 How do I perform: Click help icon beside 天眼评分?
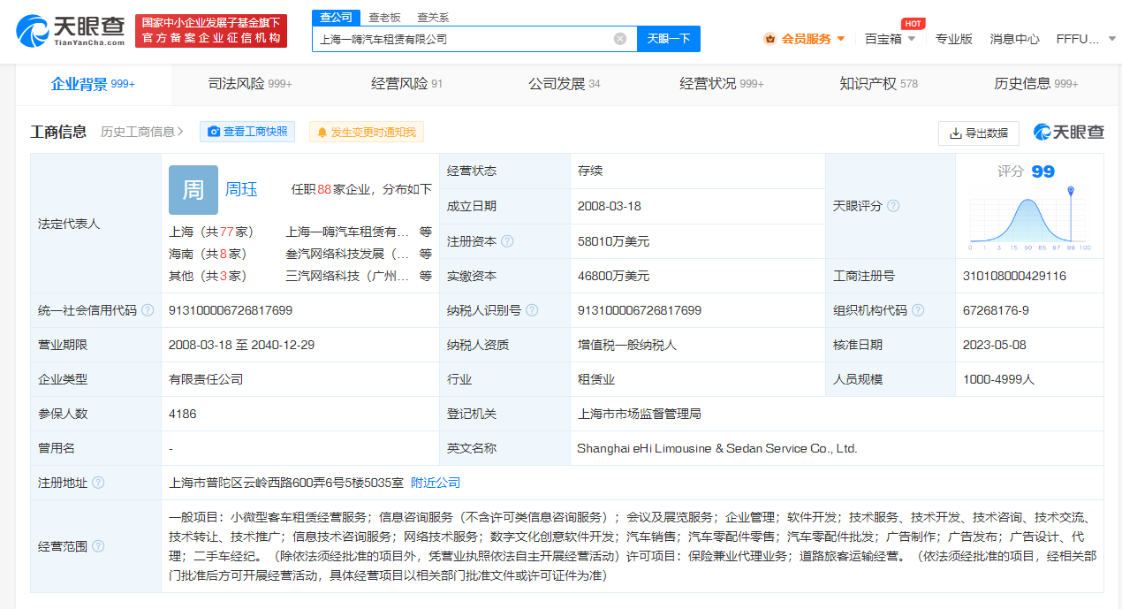(x=893, y=206)
